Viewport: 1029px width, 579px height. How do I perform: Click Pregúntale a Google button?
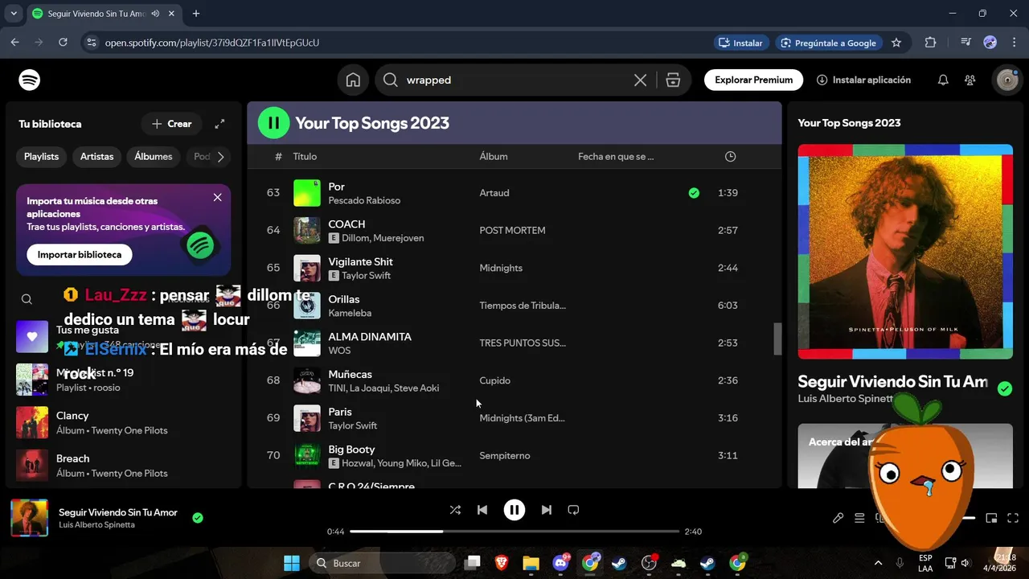(x=829, y=43)
